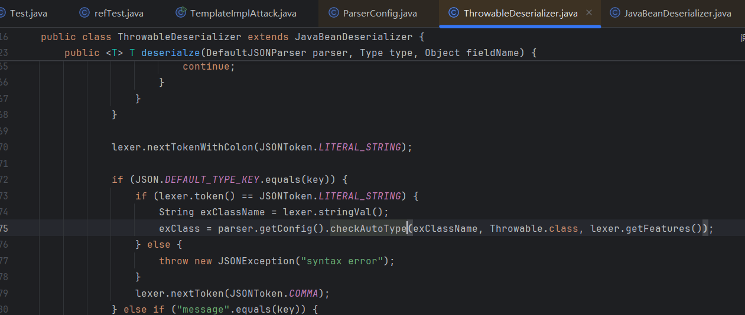
Task: Switch to the TemplateImplAttack.java tab
Action: 243,13
